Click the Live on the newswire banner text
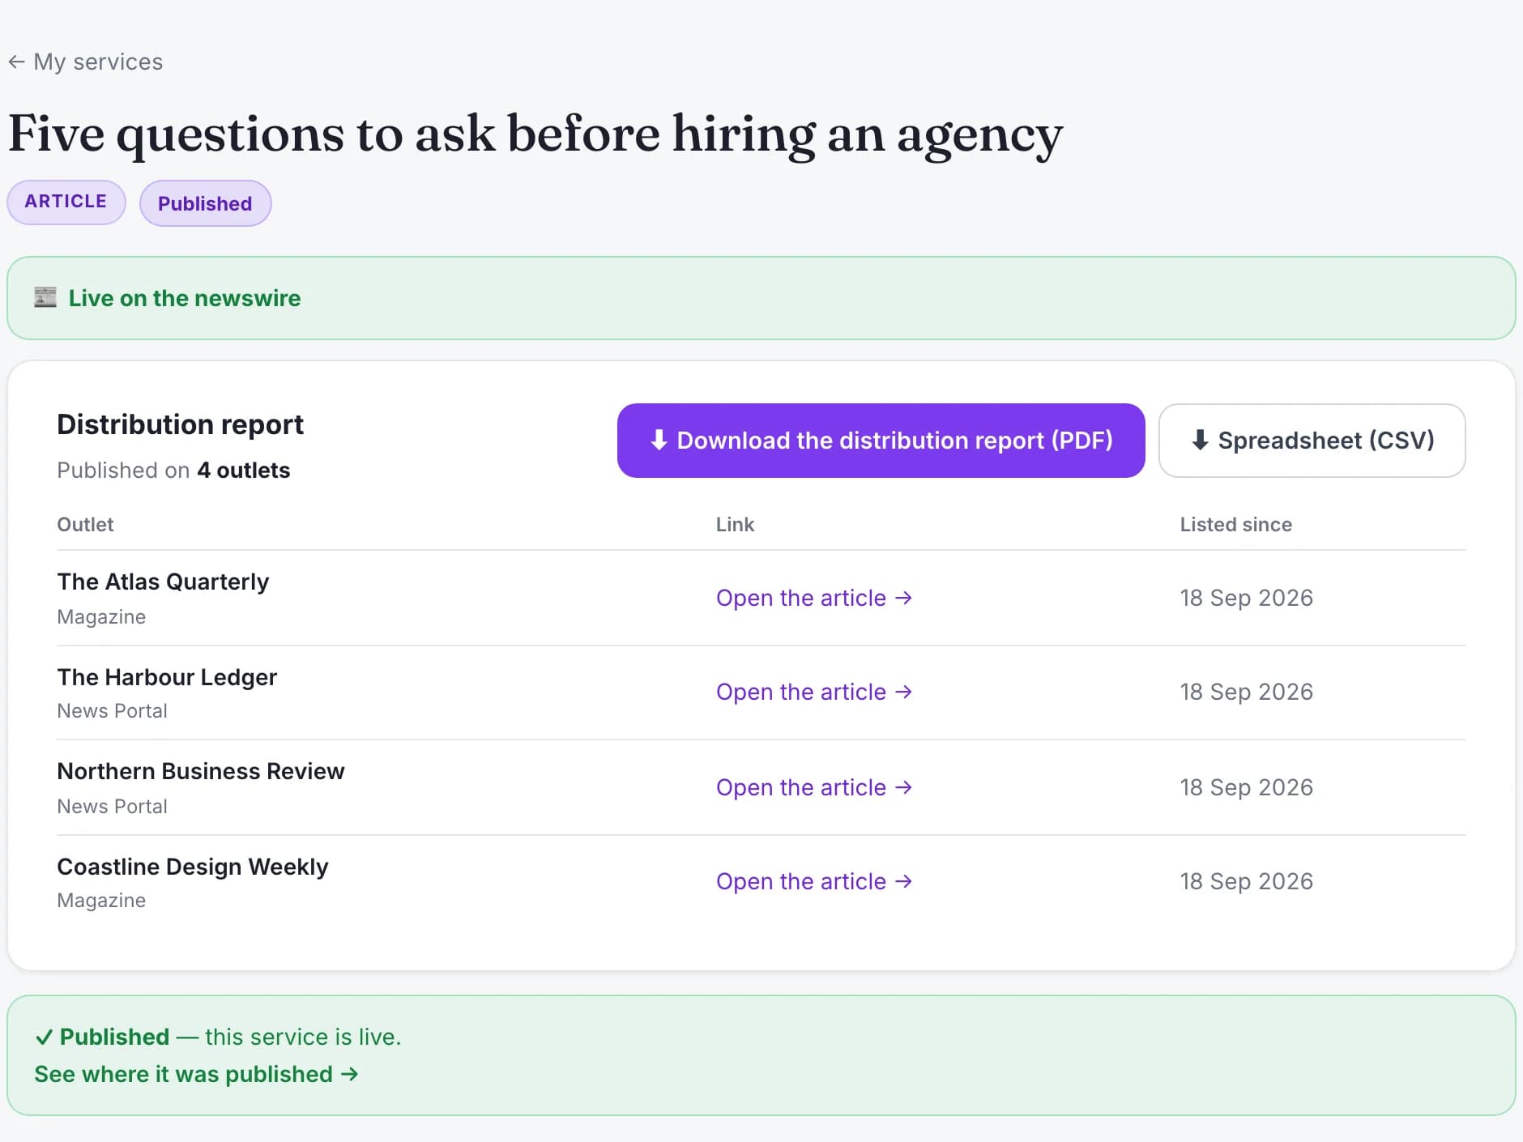1523x1142 pixels. coord(185,298)
